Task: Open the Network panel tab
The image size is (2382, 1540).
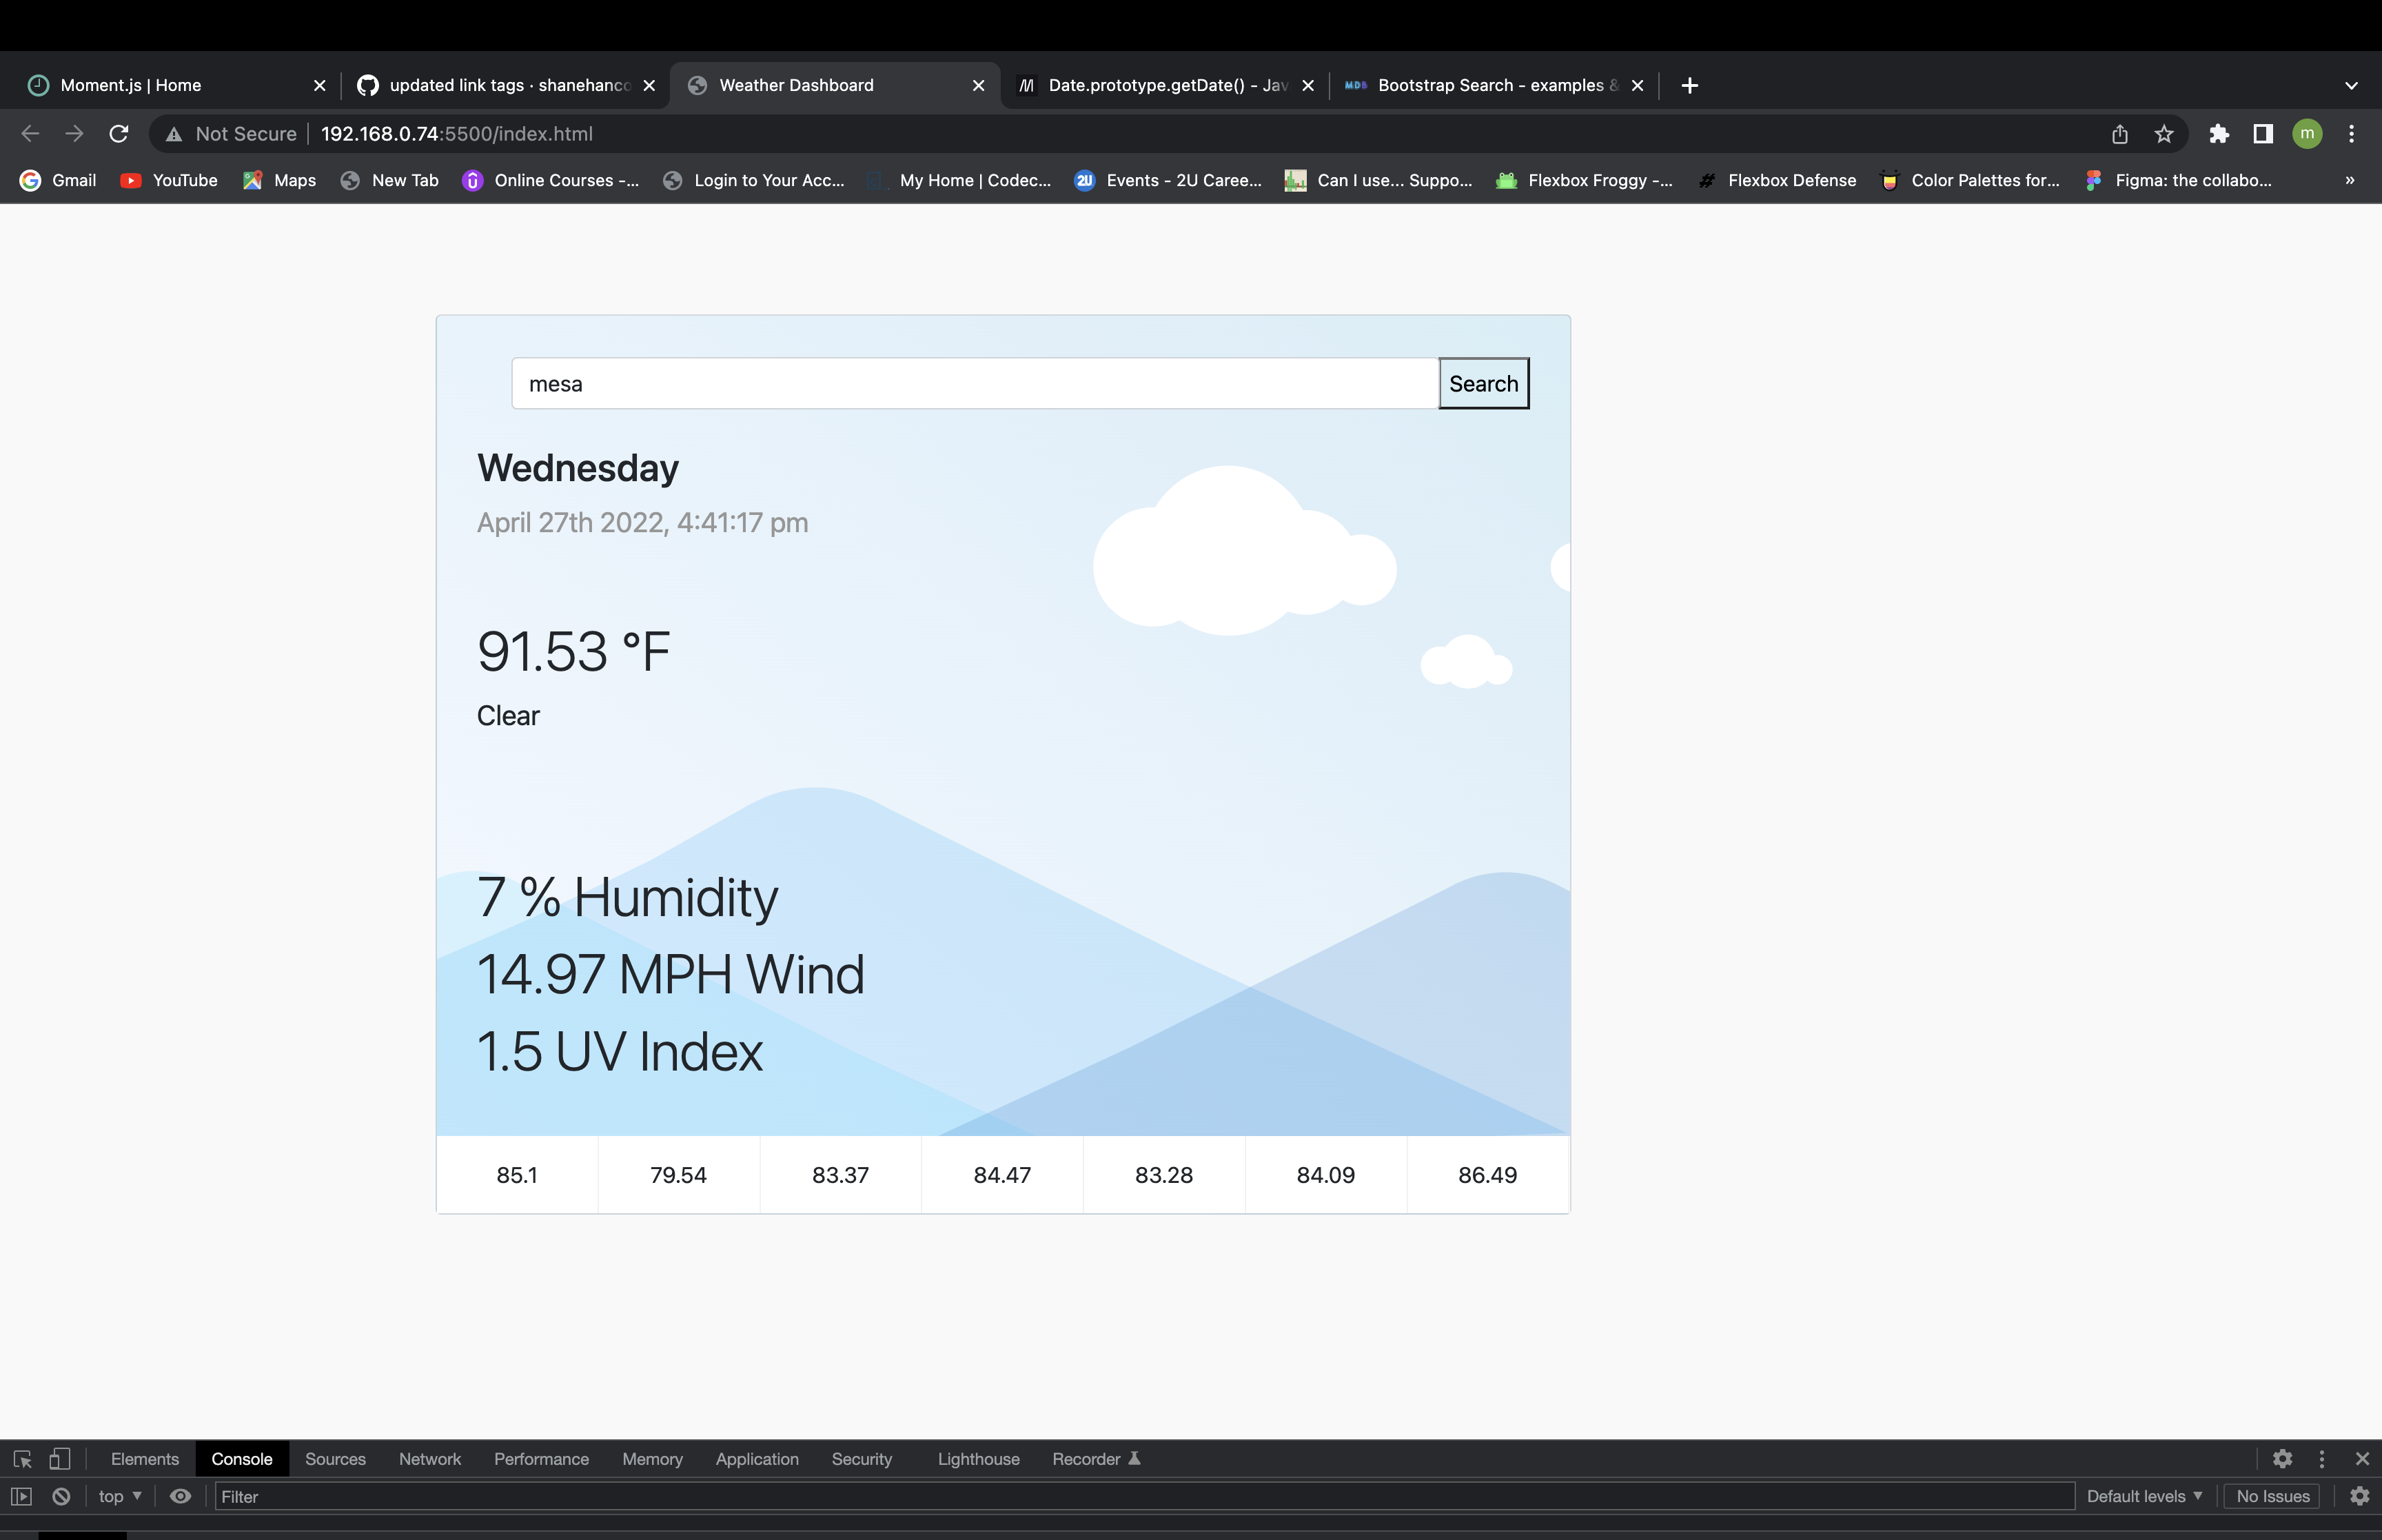Action: tap(430, 1459)
